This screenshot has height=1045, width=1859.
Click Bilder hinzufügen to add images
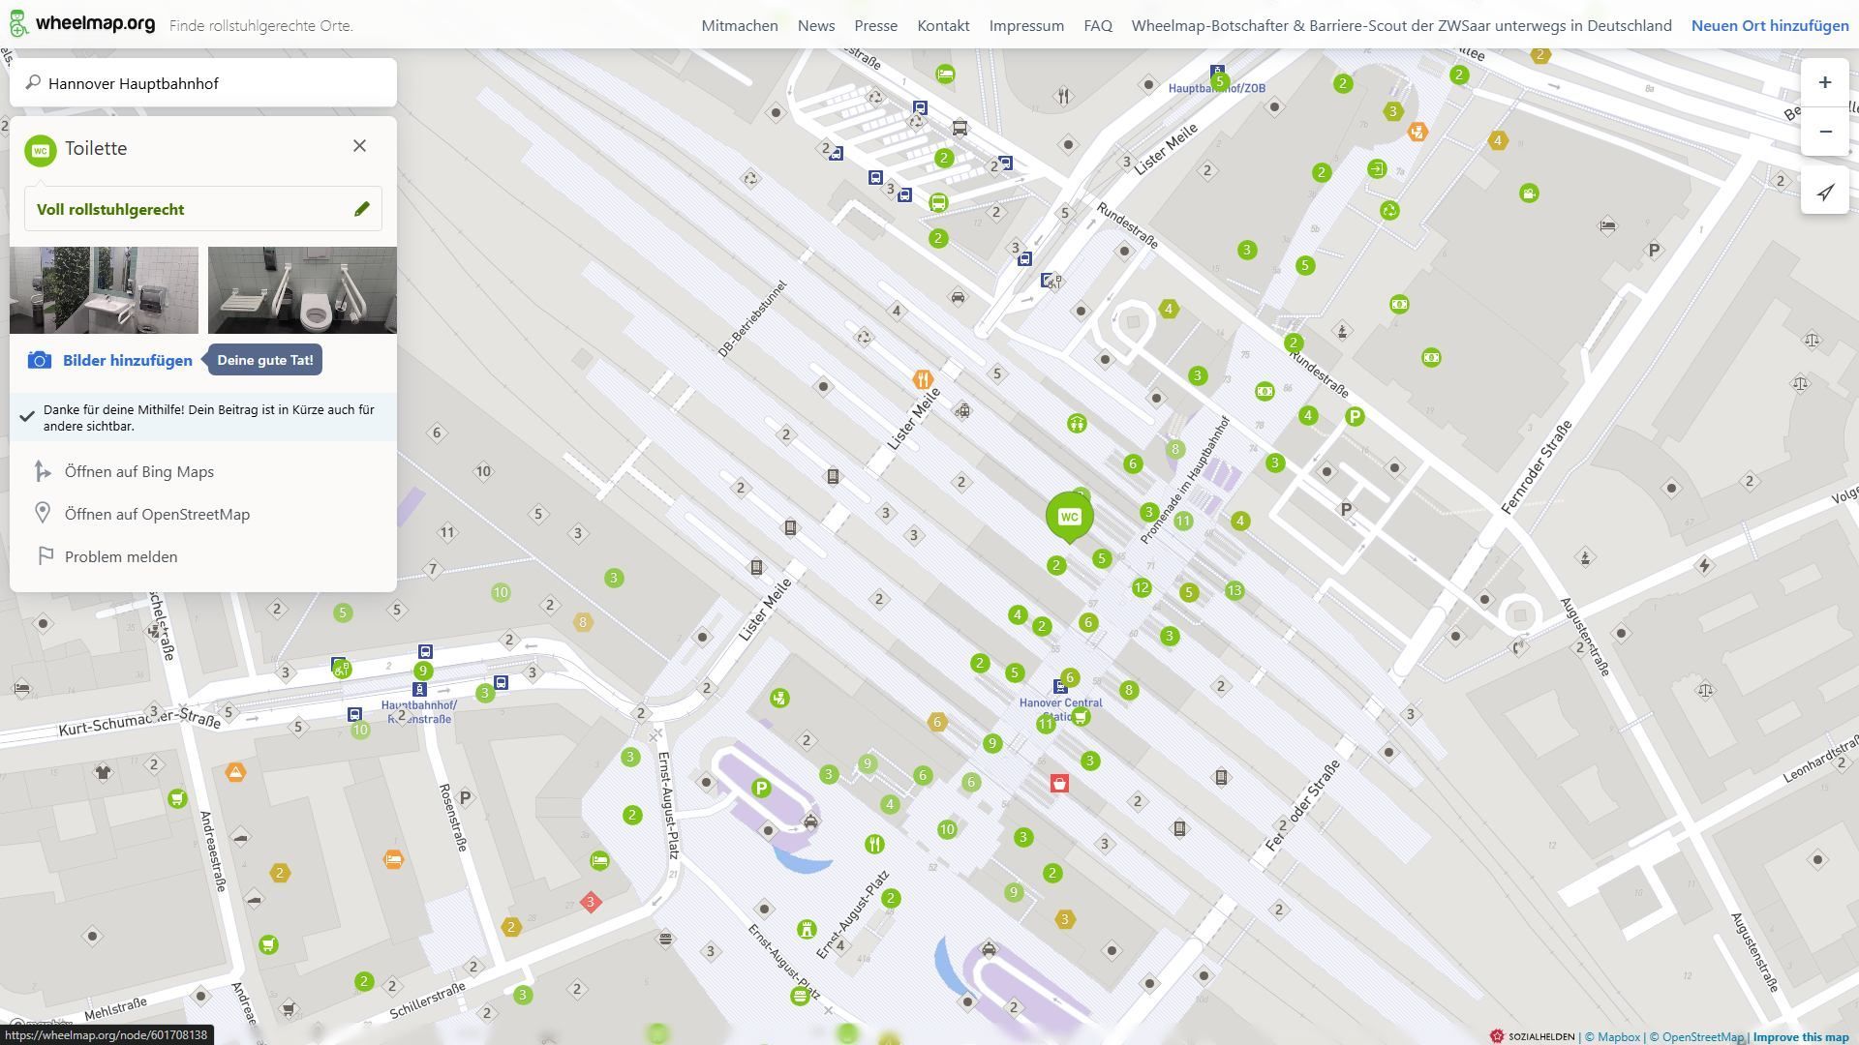[x=127, y=360]
